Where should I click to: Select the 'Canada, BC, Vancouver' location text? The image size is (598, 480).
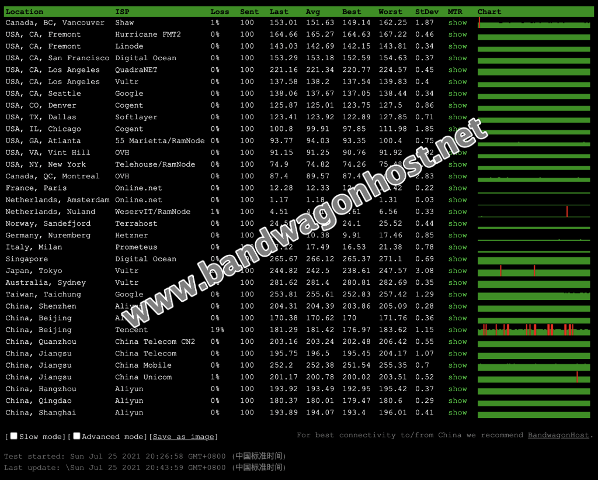[x=55, y=23]
